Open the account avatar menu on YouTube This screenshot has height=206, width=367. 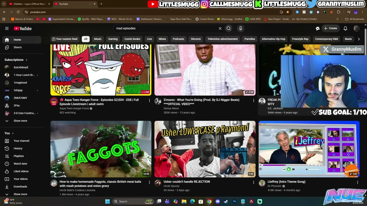tap(356, 28)
